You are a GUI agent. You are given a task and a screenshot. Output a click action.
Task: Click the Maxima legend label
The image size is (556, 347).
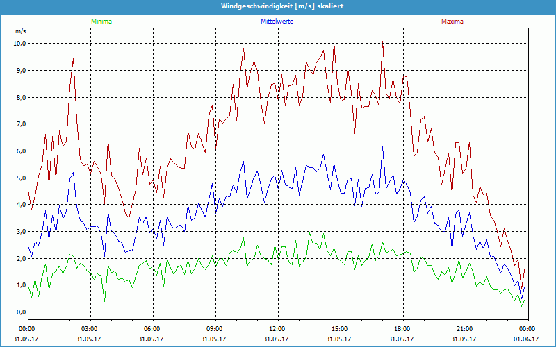tap(452, 22)
